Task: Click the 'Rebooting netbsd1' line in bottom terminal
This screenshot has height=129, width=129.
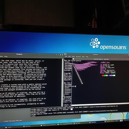Action: (38, 112)
